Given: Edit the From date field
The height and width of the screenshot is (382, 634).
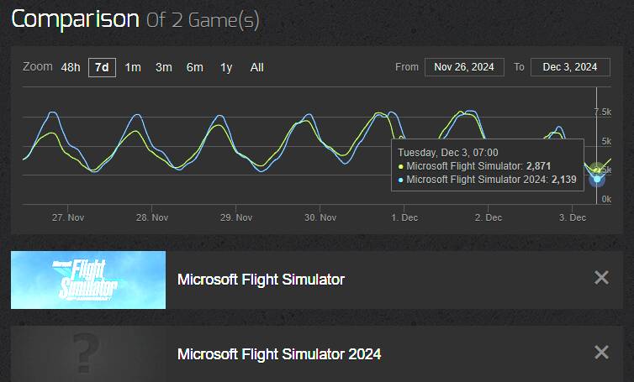Looking at the screenshot, I should (464, 67).
